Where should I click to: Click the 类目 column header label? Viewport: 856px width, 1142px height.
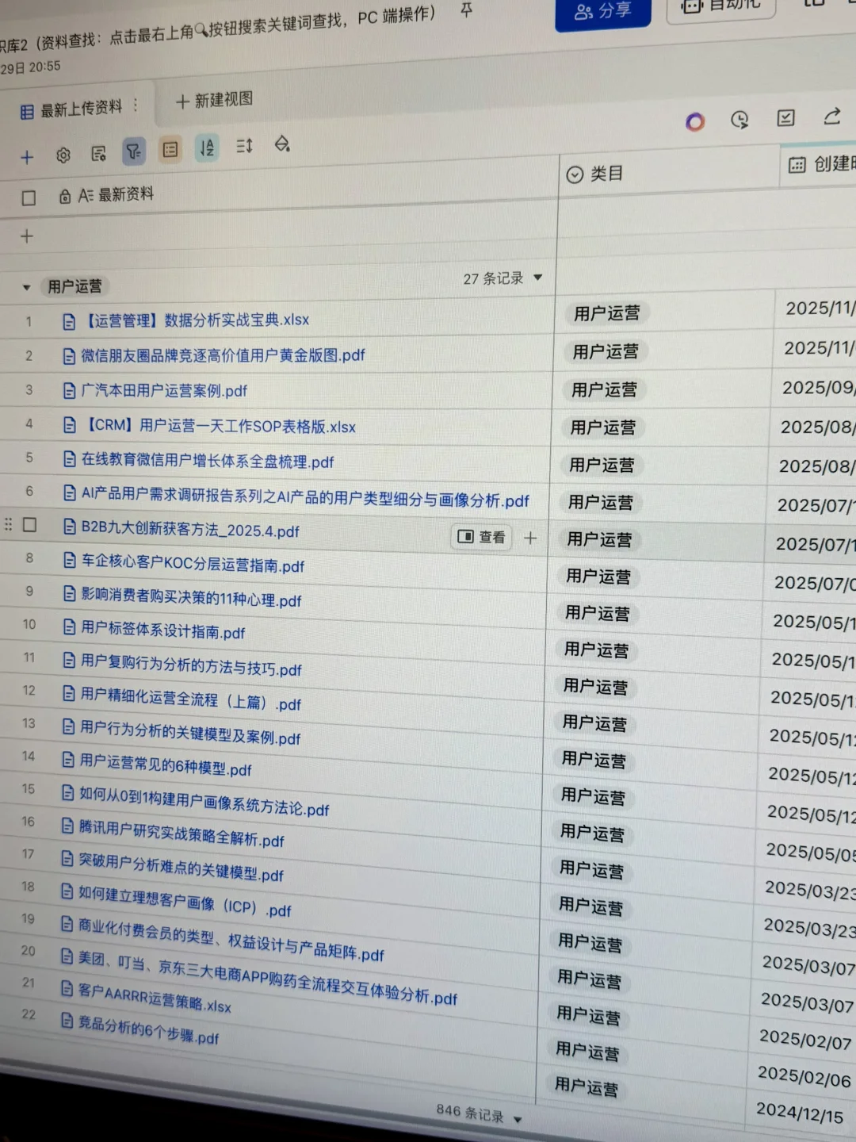tap(607, 174)
